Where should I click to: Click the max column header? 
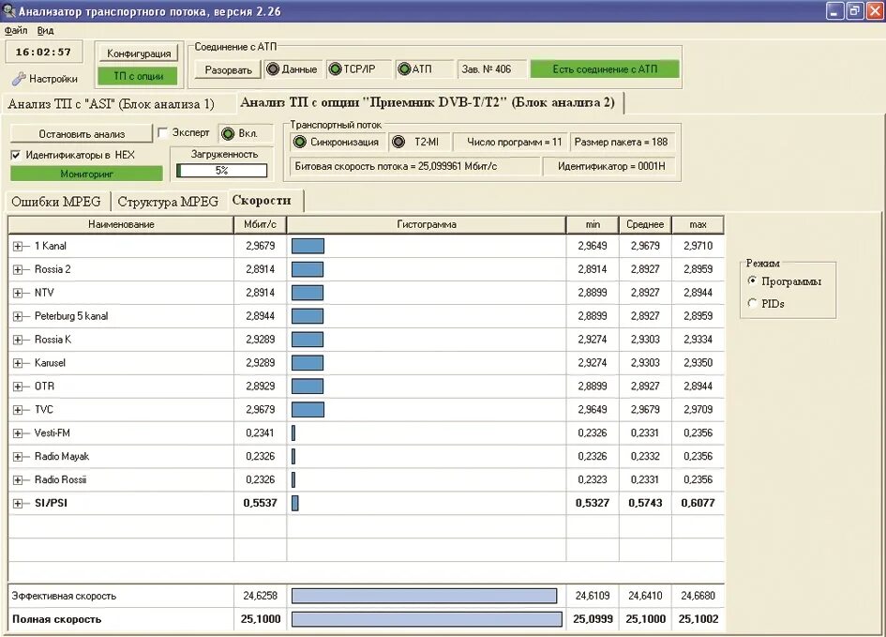pos(698,224)
